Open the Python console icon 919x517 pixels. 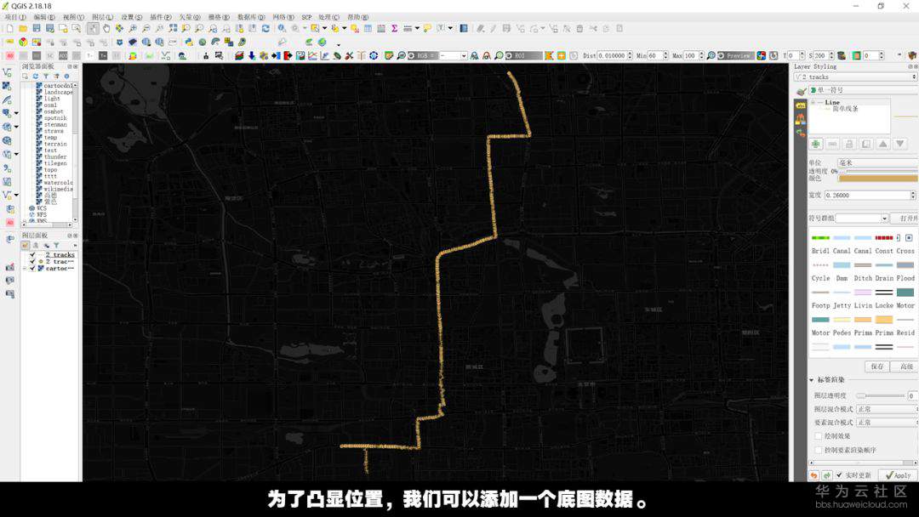(x=189, y=43)
